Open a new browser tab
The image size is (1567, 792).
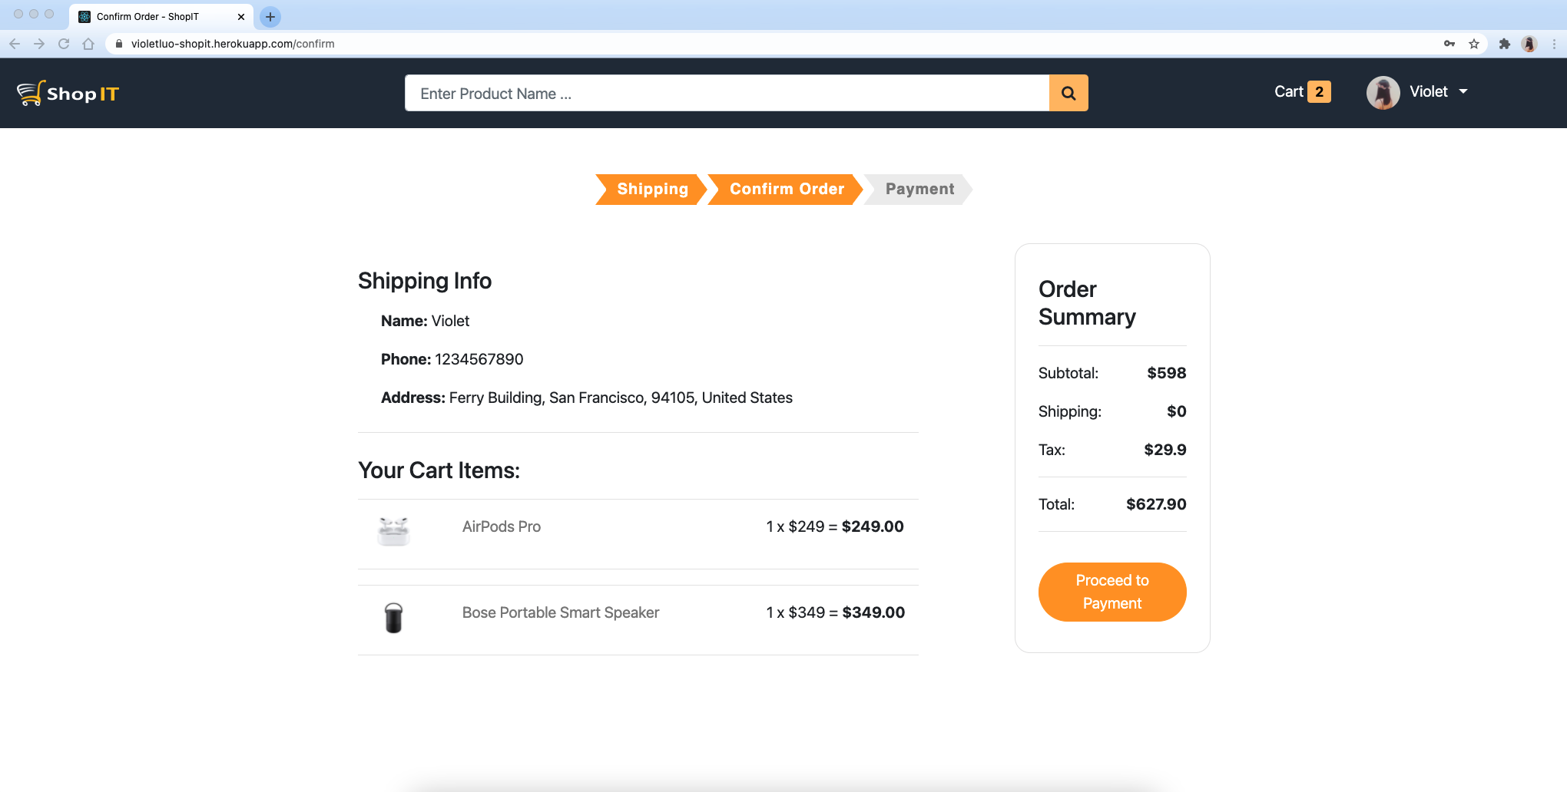(270, 16)
